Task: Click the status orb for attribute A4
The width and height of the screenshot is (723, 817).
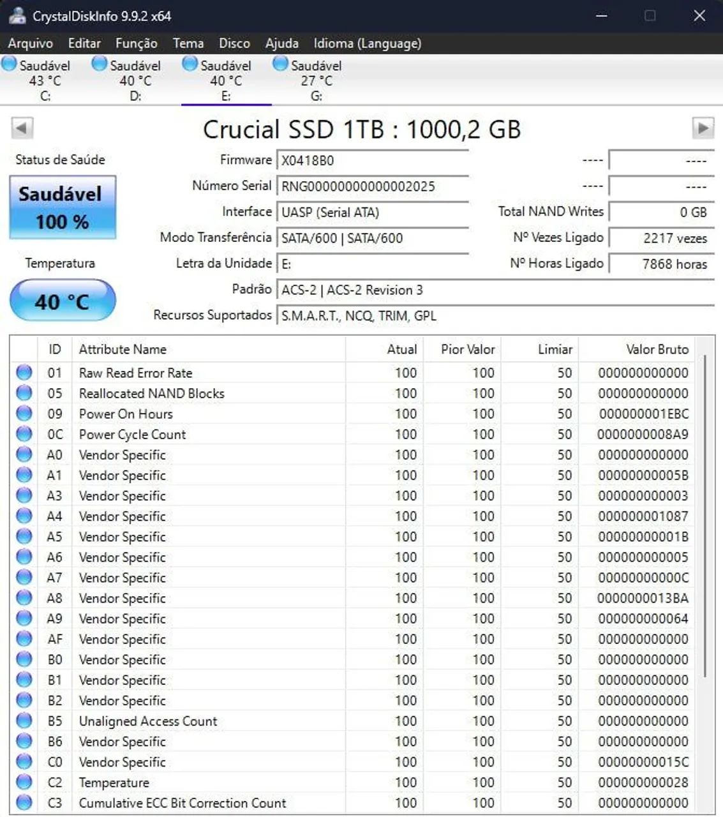Action: point(24,515)
